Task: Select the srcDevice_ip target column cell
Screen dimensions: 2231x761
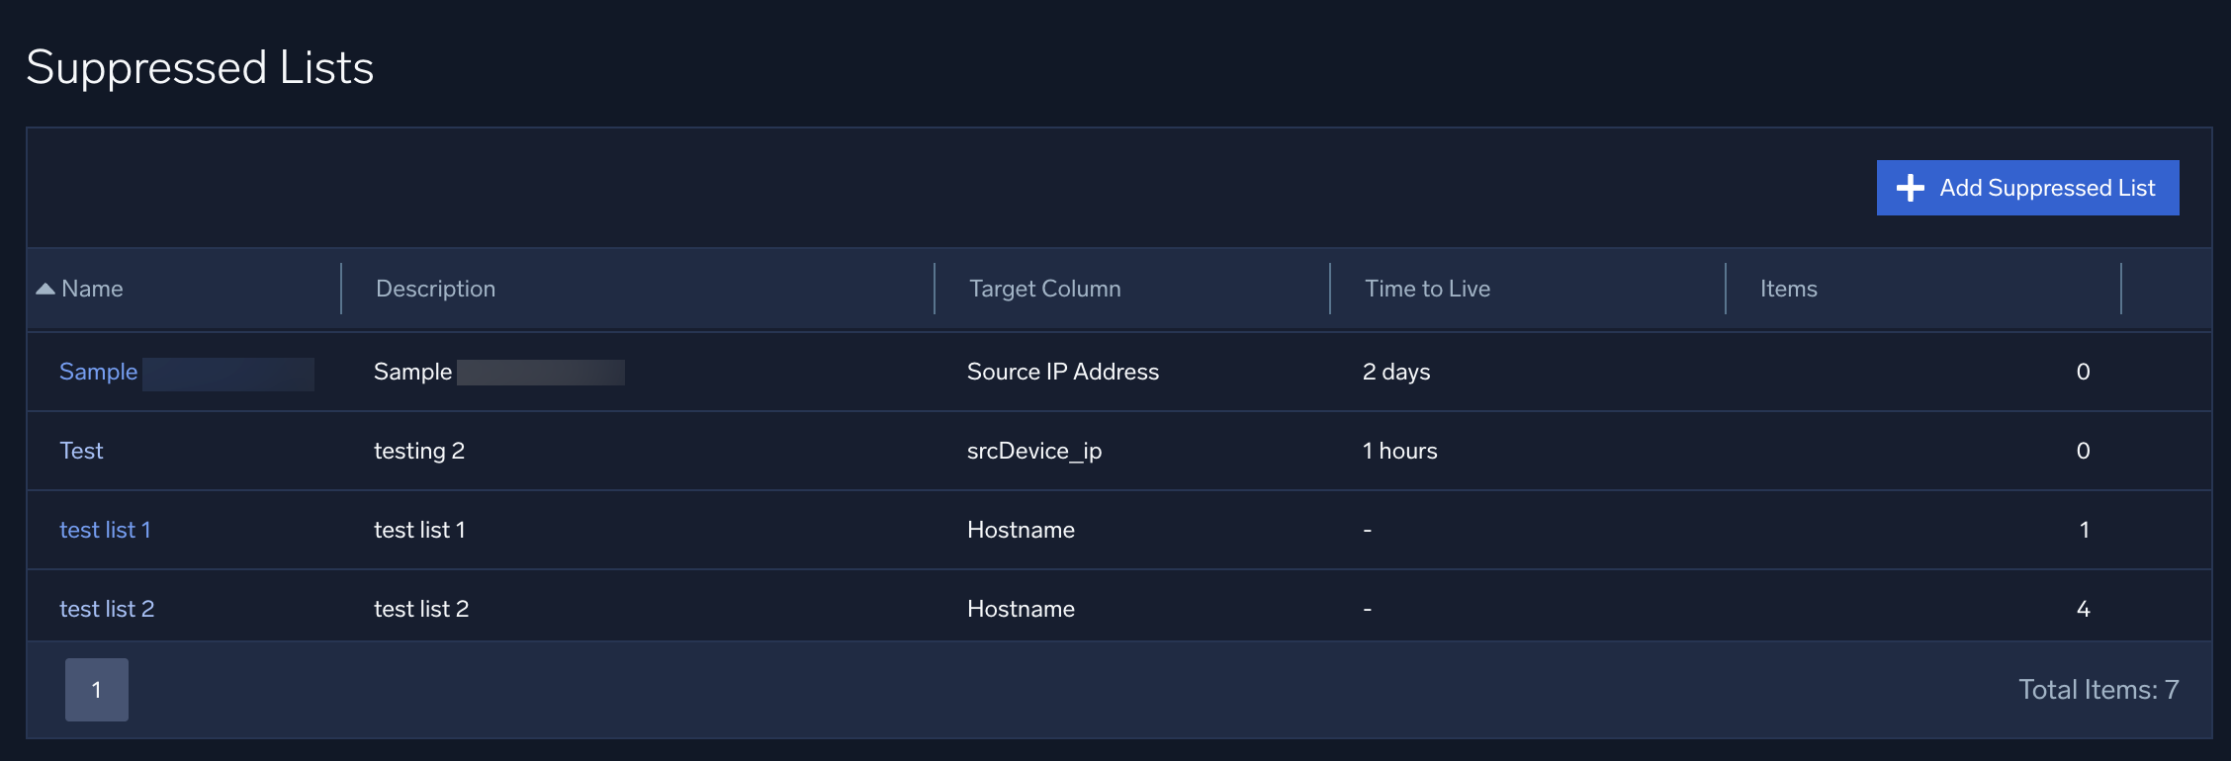Action: click(x=1033, y=451)
